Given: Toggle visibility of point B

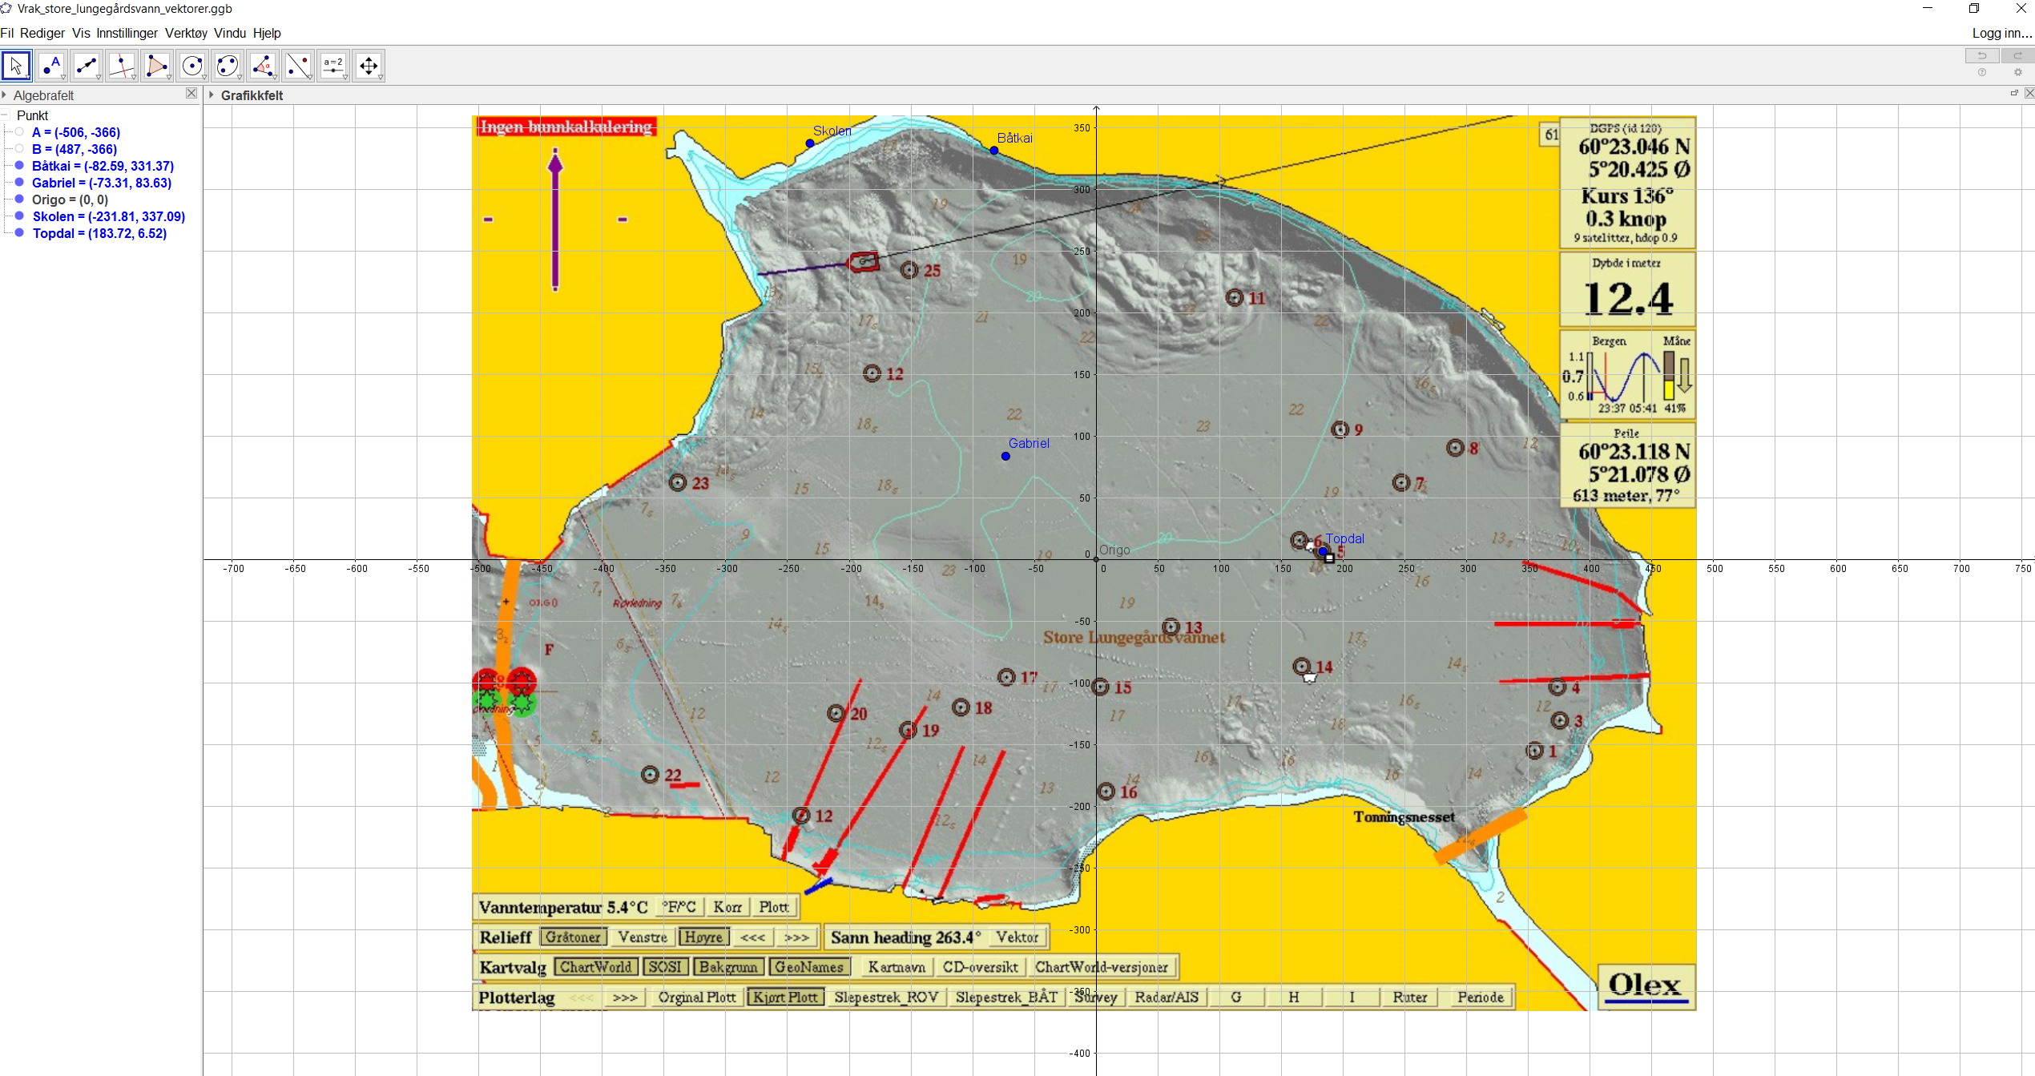Looking at the screenshot, I should 19,149.
